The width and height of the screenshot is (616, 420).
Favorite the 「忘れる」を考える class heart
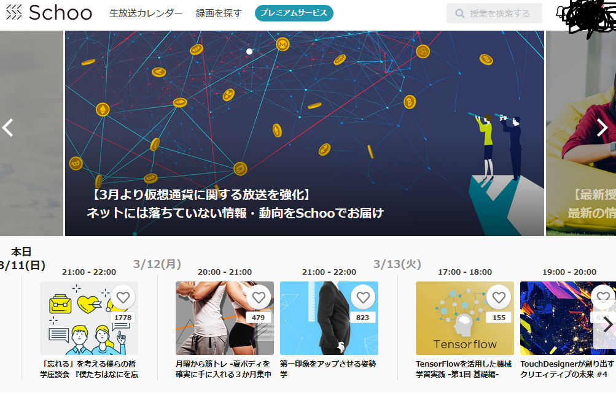click(123, 297)
